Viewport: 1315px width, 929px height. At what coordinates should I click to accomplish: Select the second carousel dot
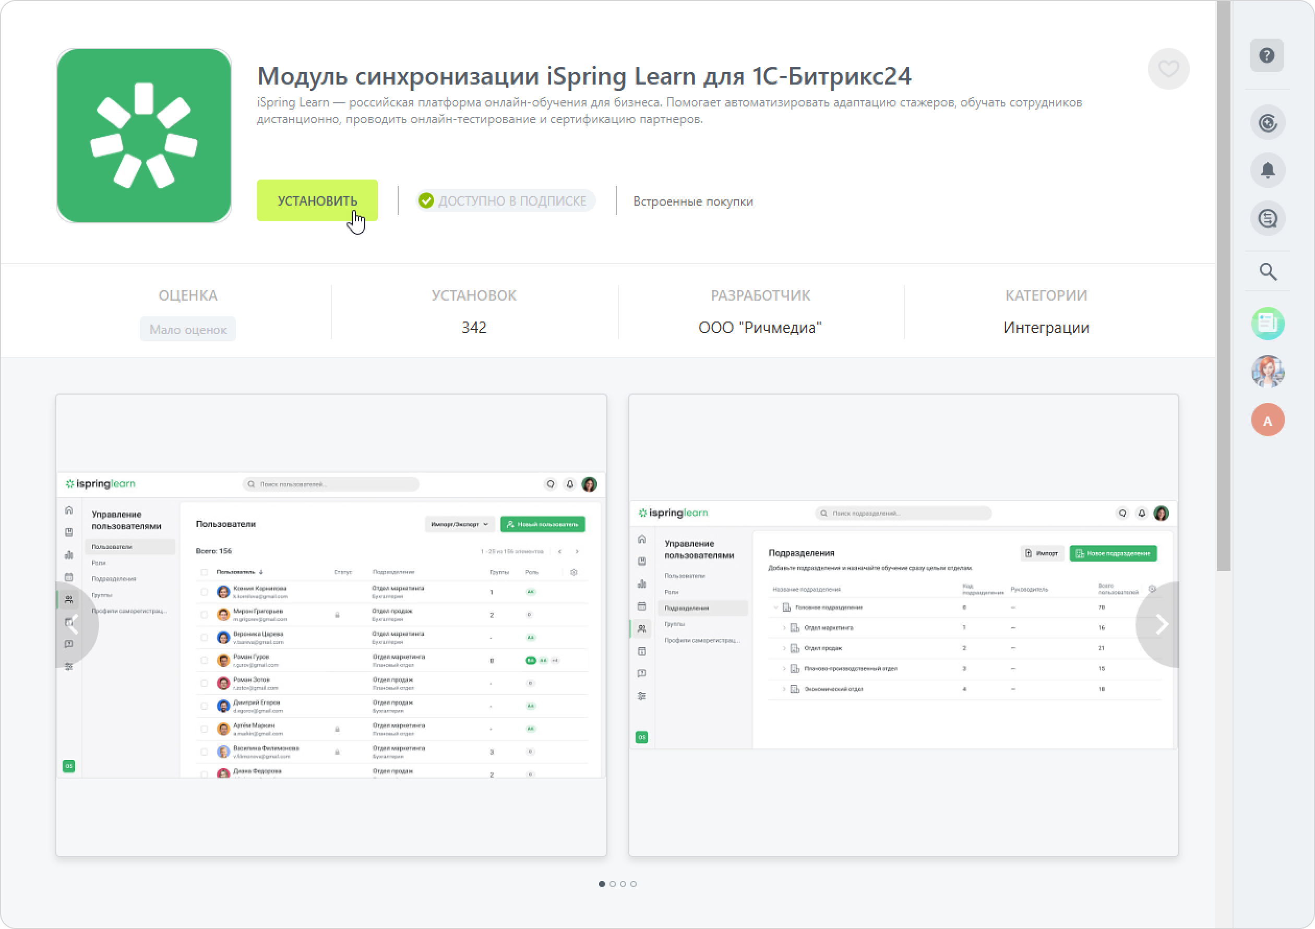click(x=613, y=884)
